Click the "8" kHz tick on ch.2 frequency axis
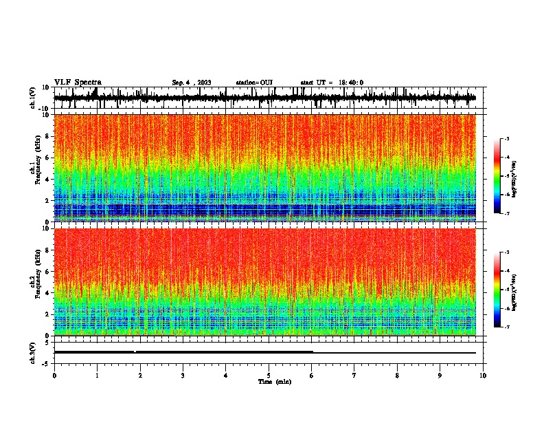Image resolution: width=544 pixels, height=421 pixels. point(48,250)
